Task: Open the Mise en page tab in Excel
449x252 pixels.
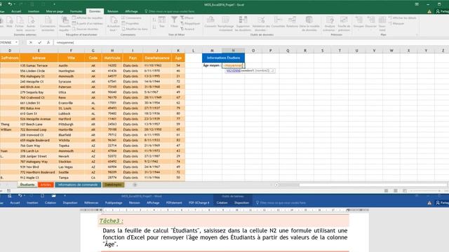Action: (x=55, y=11)
